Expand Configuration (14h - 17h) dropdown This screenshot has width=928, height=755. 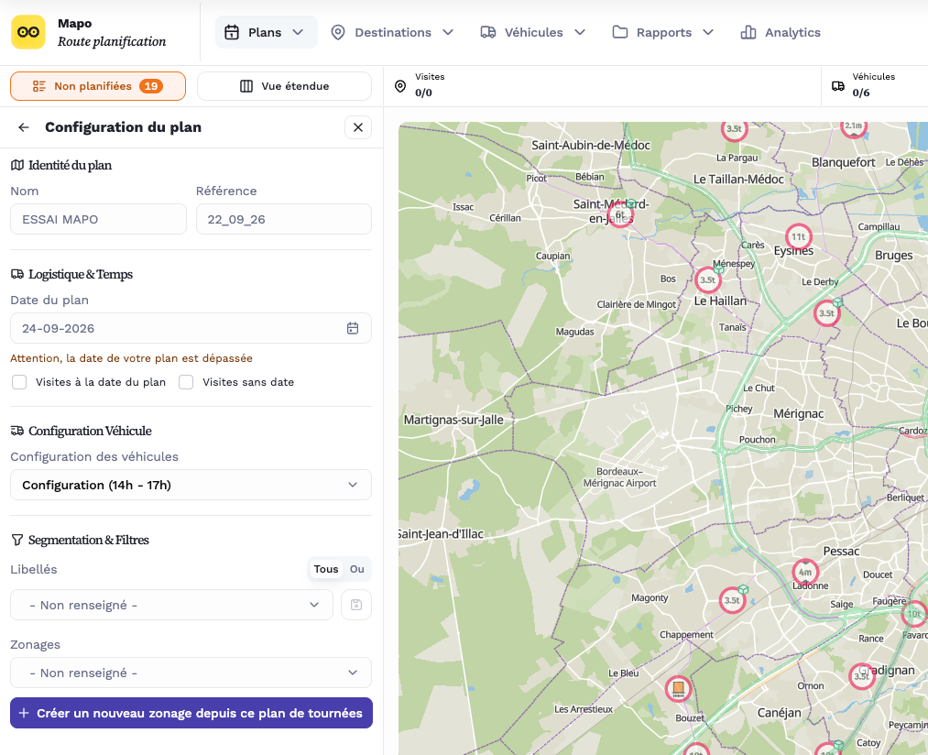pyautogui.click(x=191, y=485)
